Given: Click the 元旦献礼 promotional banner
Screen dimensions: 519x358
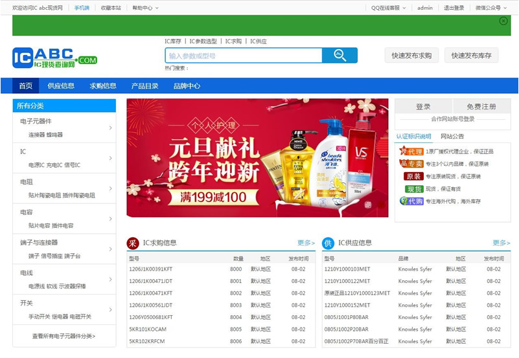Looking at the screenshot, I should click(x=257, y=158).
